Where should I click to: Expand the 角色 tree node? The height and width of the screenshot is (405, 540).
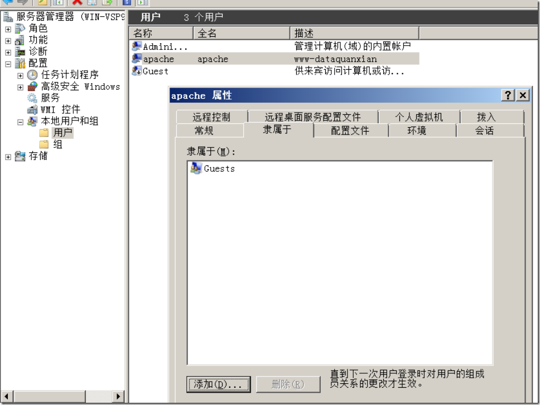[8, 29]
